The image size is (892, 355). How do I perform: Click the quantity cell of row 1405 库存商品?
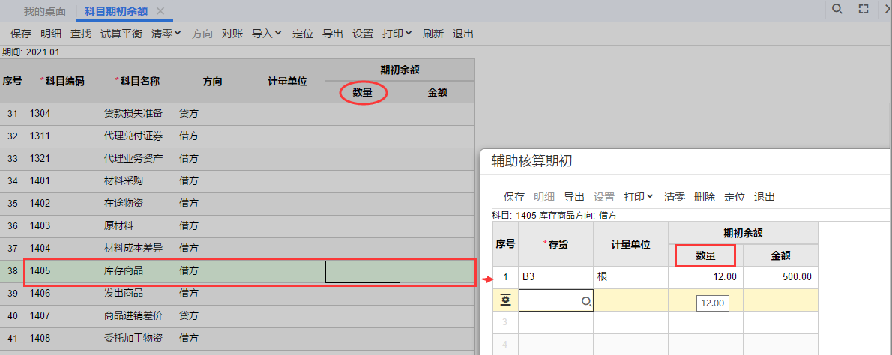point(362,272)
